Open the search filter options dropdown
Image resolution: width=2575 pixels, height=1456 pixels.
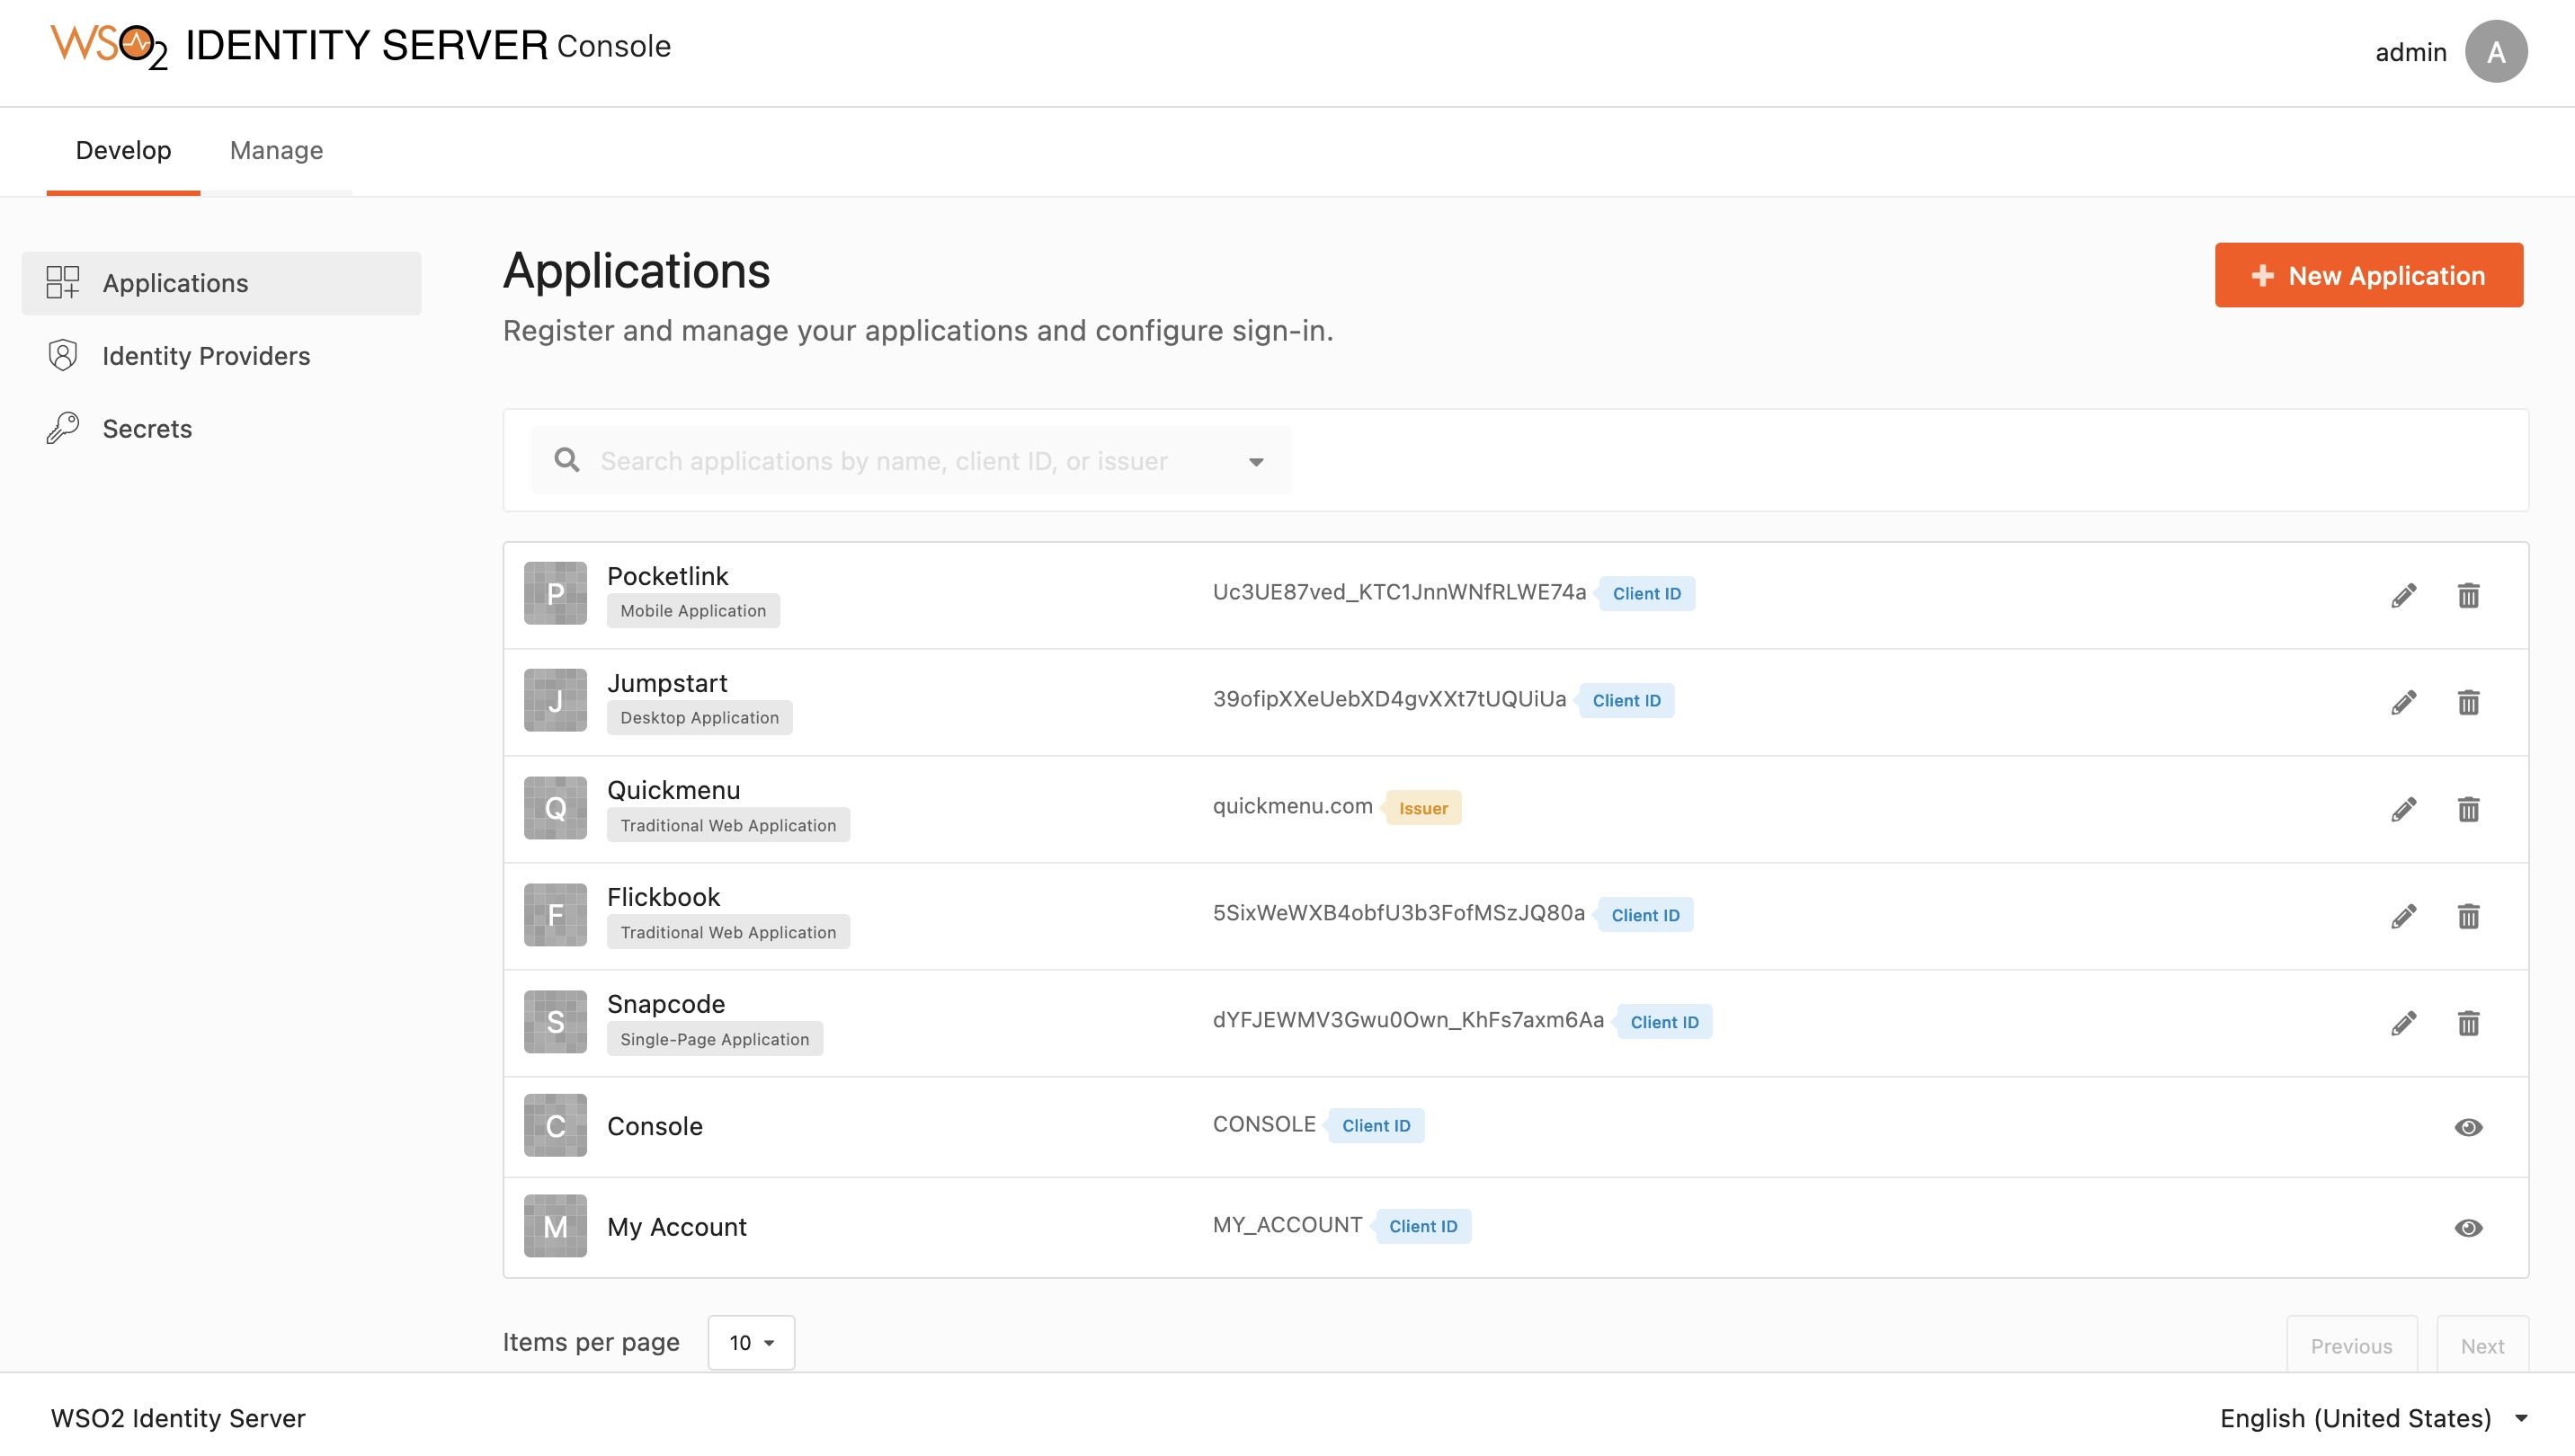(x=1255, y=461)
